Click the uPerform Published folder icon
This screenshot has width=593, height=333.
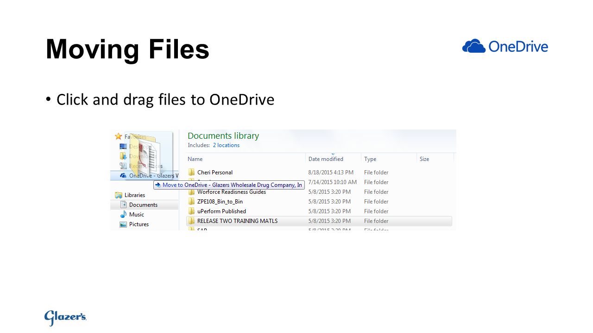pyautogui.click(x=191, y=211)
